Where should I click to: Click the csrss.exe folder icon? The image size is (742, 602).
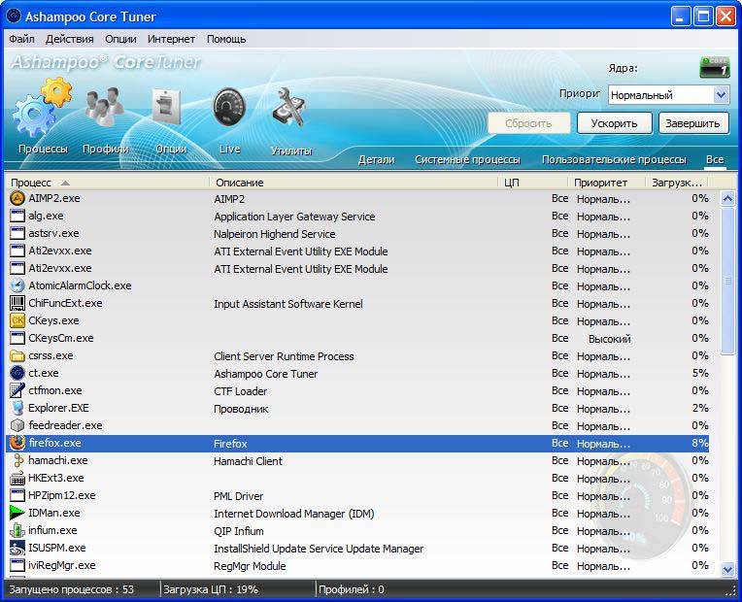17,355
